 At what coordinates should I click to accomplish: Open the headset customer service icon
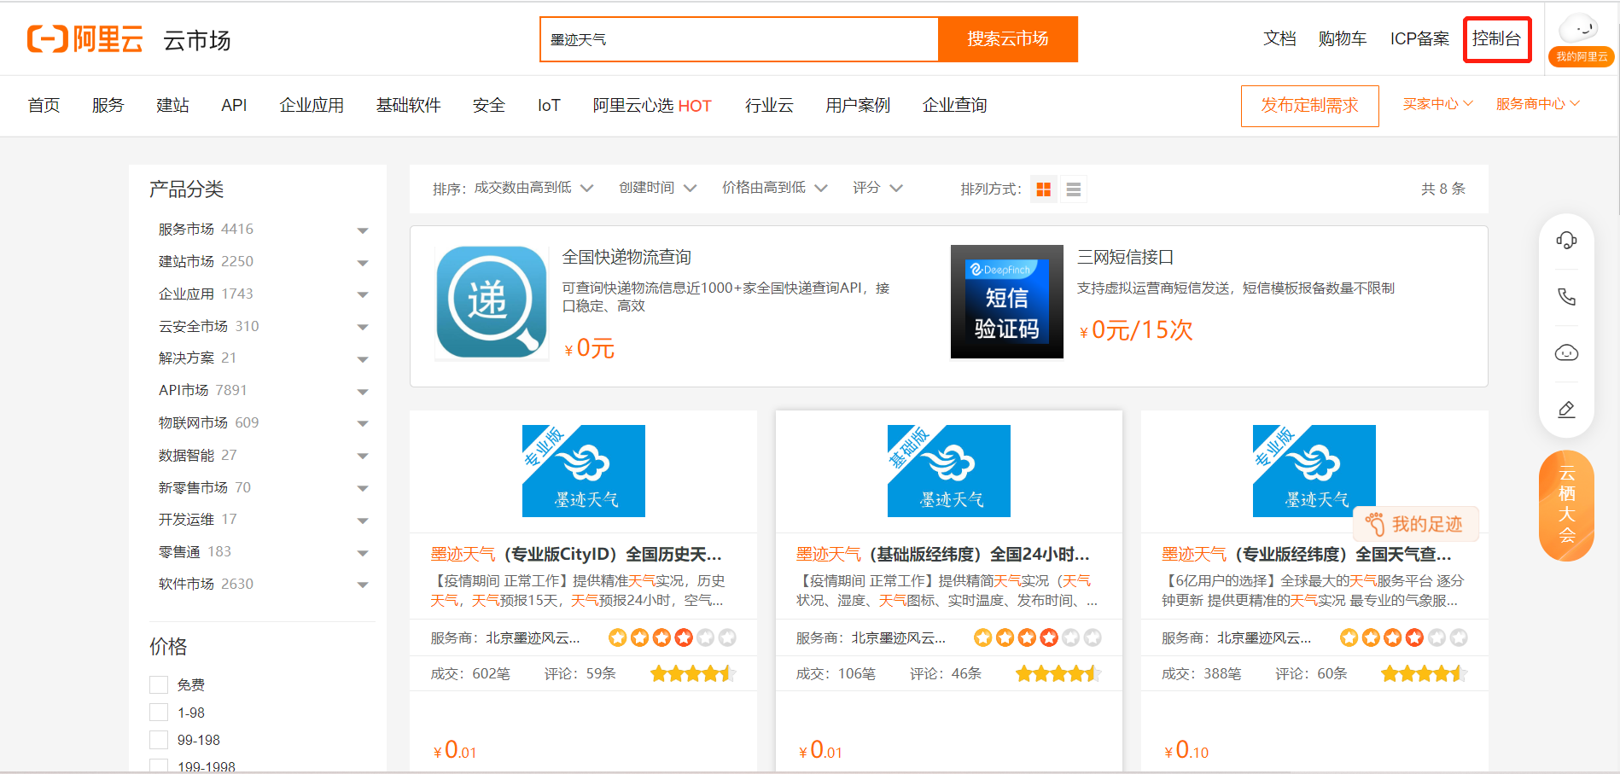point(1566,240)
